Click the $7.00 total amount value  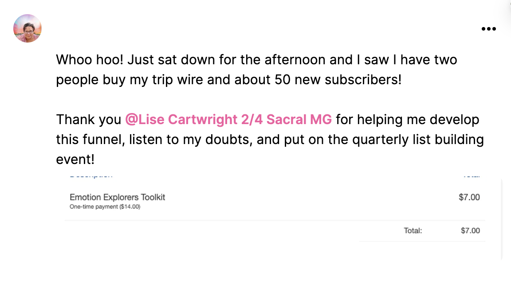click(x=470, y=231)
